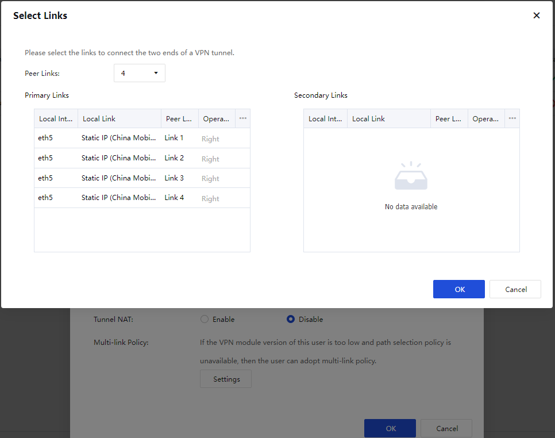
Task: Move Link 2 row to the right
Action: tap(210, 159)
